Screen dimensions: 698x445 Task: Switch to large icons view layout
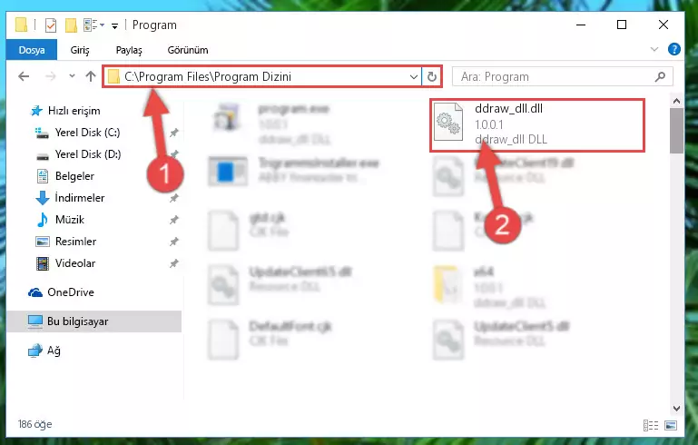tap(671, 425)
